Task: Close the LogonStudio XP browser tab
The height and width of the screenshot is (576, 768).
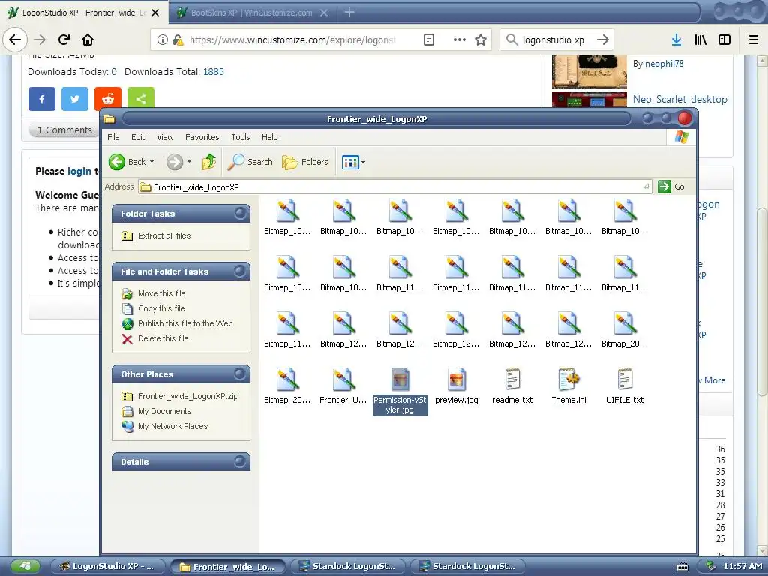Action: tap(155, 13)
